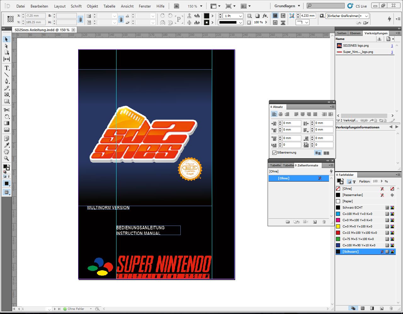Image resolution: width=403 pixels, height=314 pixels.
Task: Select the Rectangle Frame tool
Action: (6, 94)
